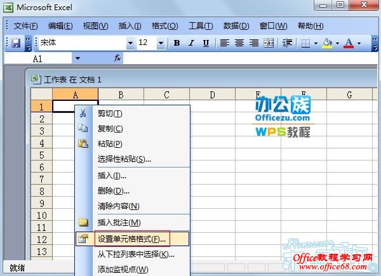Expand formatting toolbar options at right end
The width and height of the screenshot is (381, 276).
point(375,43)
